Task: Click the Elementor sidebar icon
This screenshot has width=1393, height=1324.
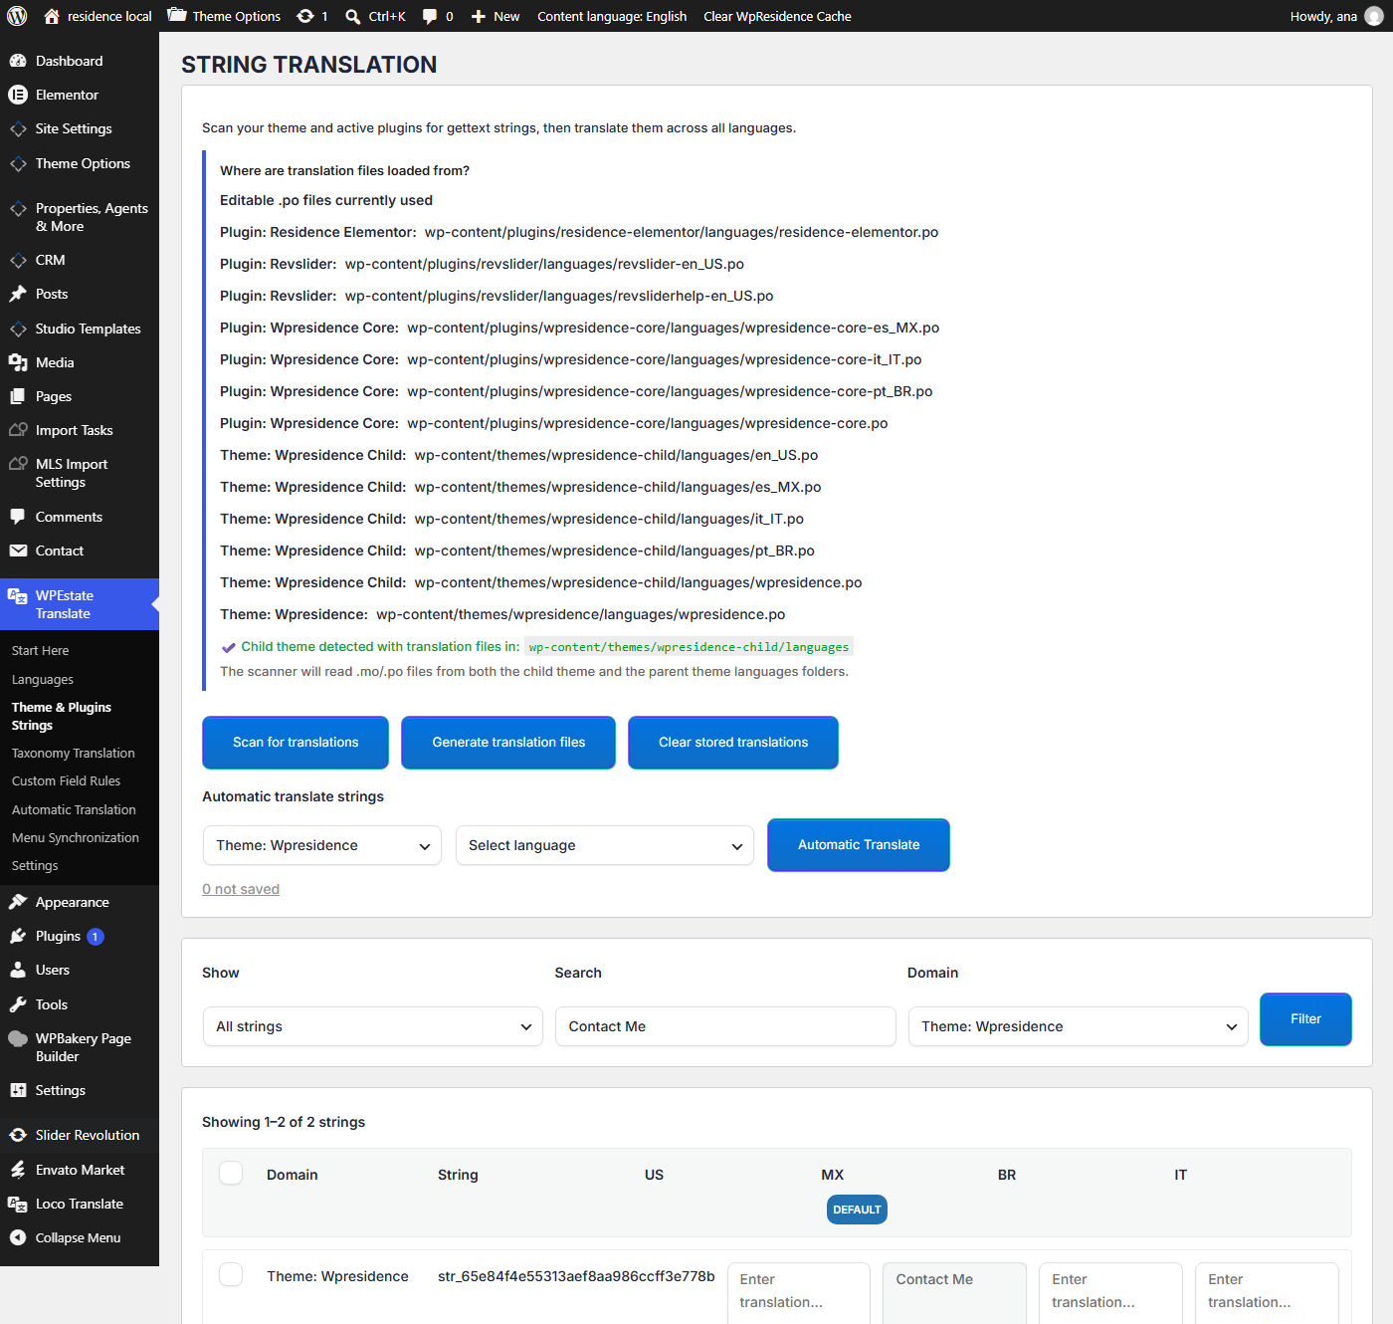Action: coord(18,95)
